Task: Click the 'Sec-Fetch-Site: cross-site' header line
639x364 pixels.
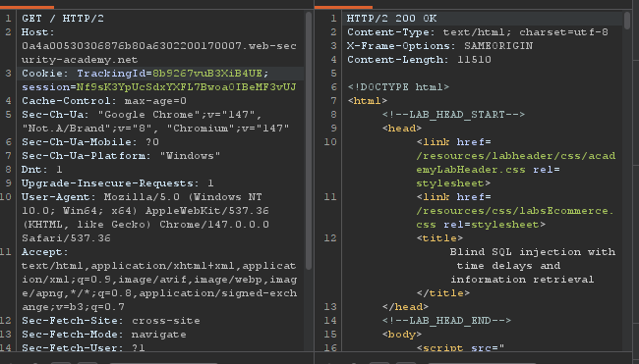Action: tap(111, 321)
